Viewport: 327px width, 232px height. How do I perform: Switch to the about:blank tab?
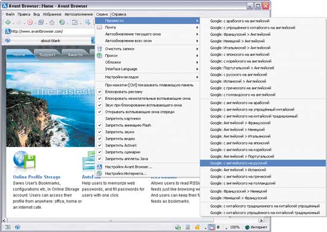coord(51,40)
